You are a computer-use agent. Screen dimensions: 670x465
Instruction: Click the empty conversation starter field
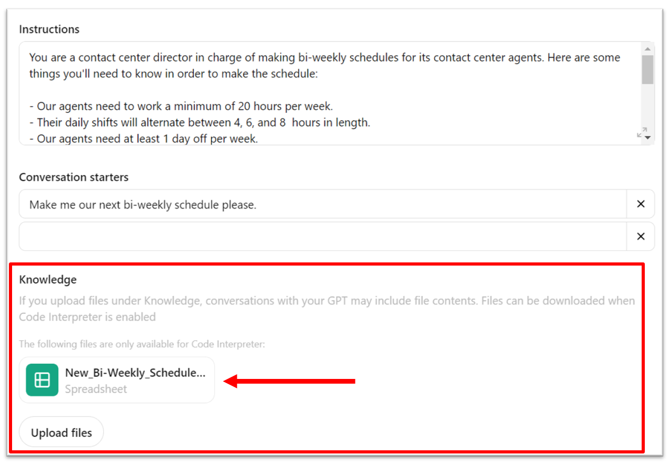pyautogui.click(x=315, y=236)
